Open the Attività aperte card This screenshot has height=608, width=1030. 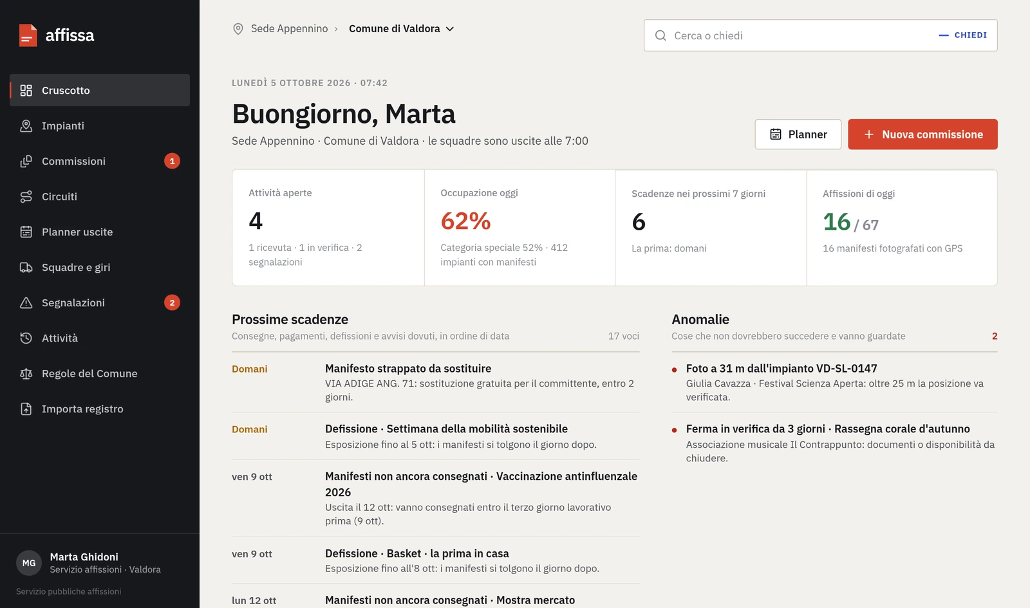tap(328, 228)
